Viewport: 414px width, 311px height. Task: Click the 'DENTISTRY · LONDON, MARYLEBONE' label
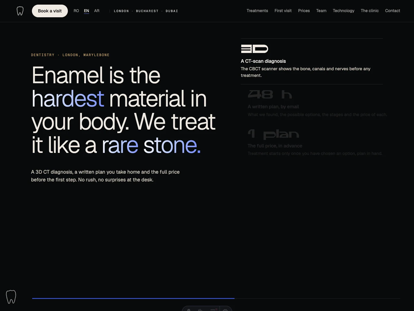[70, 55]
